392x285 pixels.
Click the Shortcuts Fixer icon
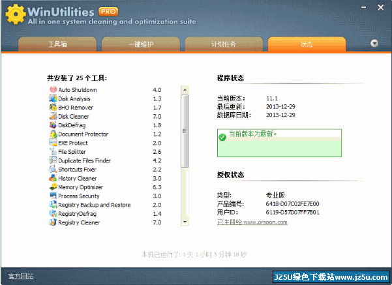coord(53,170)
